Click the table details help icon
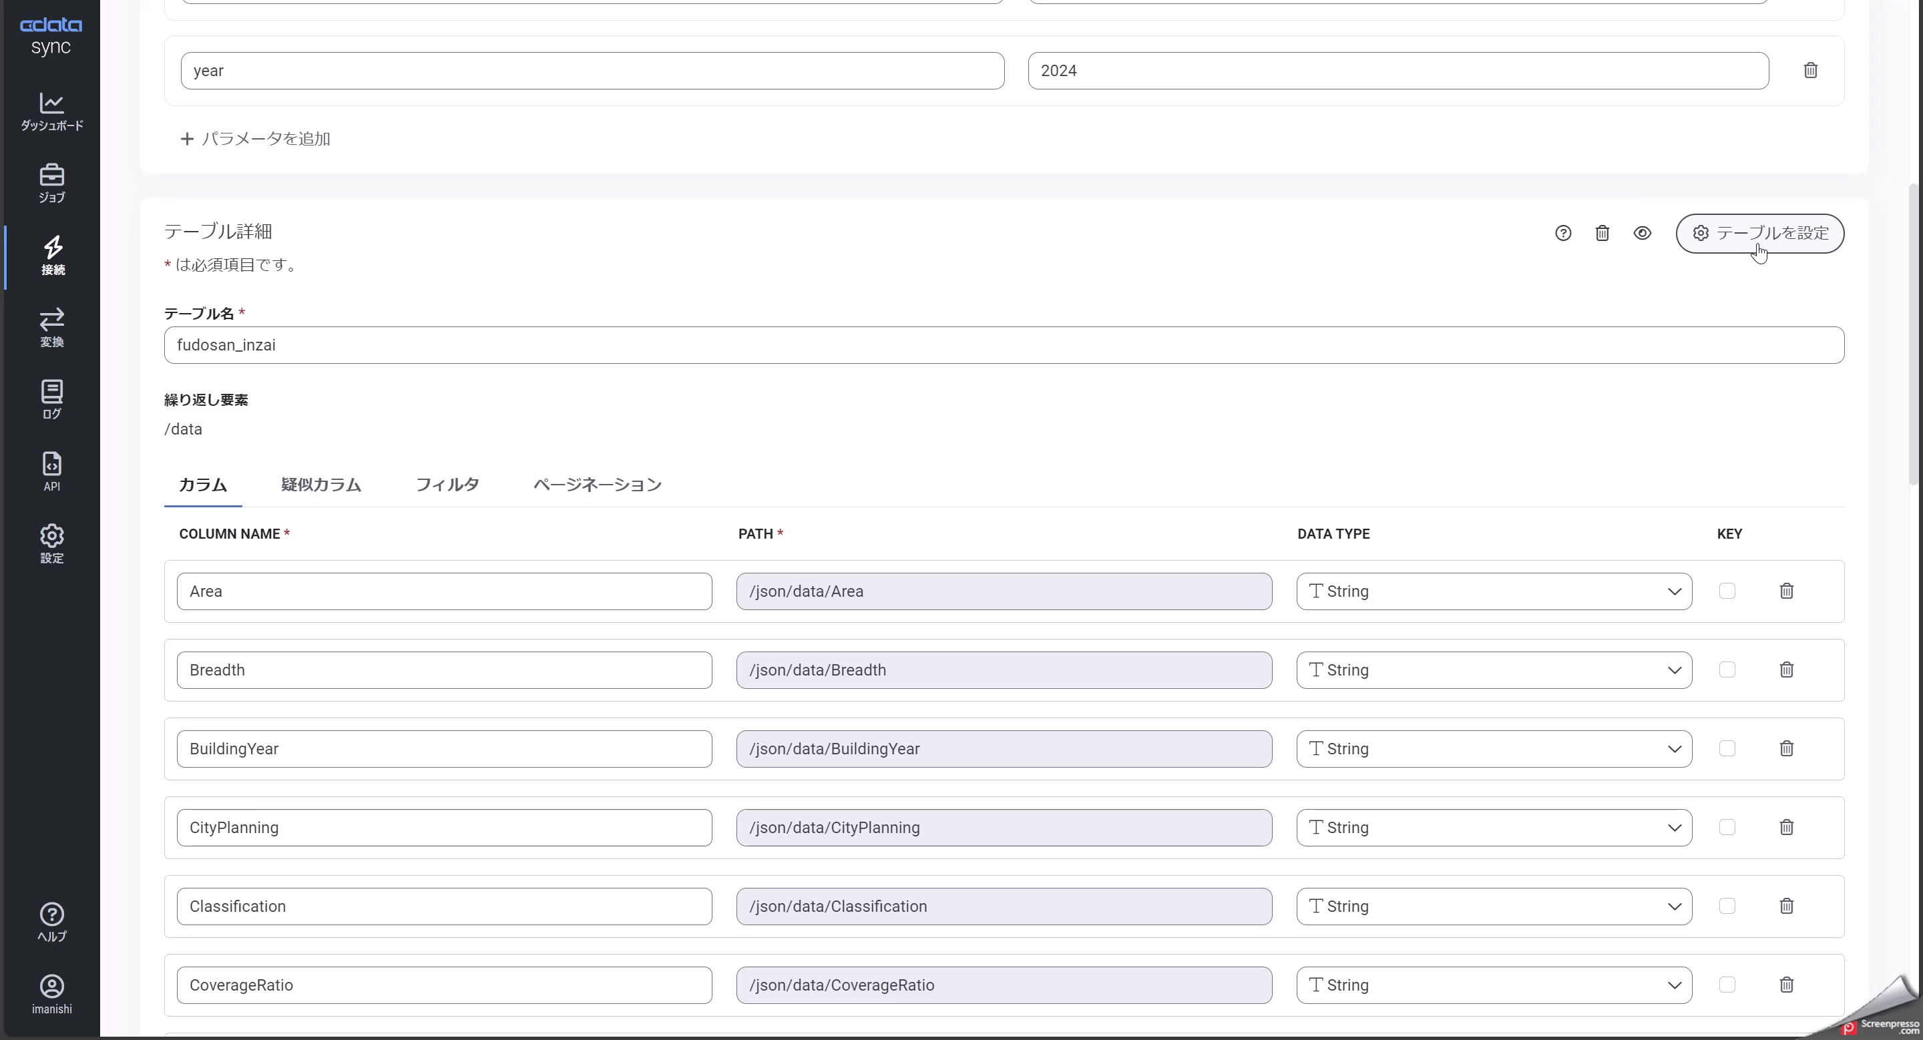1923x1040 pixels. [x=1562, y=234]
